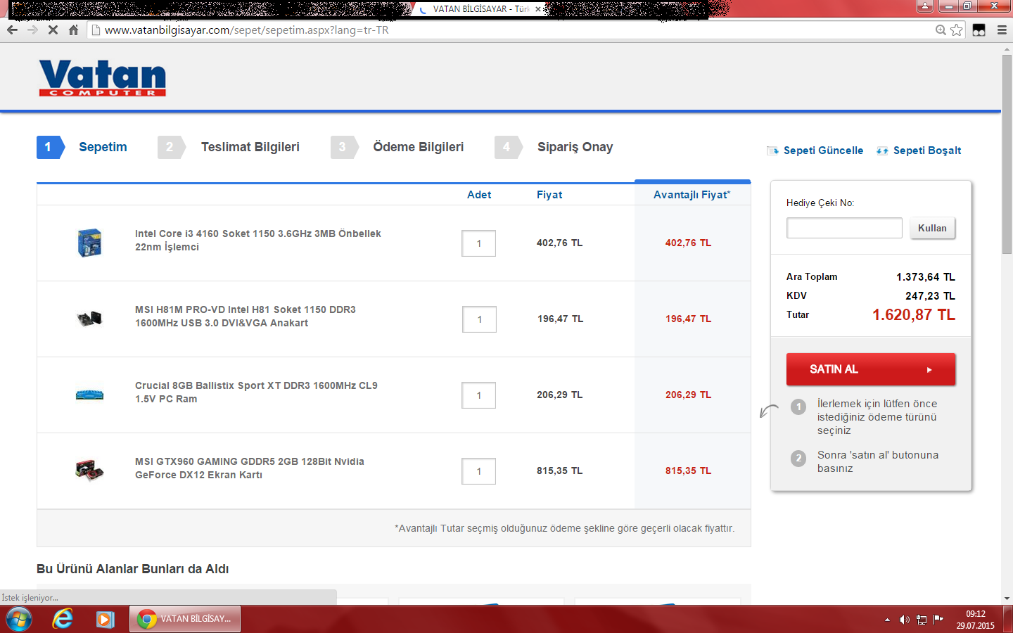
Task: Click the Fiyat column header
Action: [549, 195]
